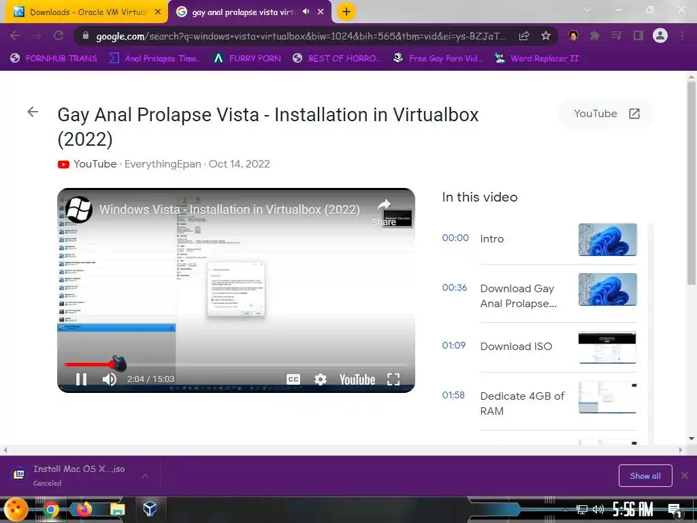Open File Explorer from taskbar
697x523 pixels.
(x=117, y=509)
